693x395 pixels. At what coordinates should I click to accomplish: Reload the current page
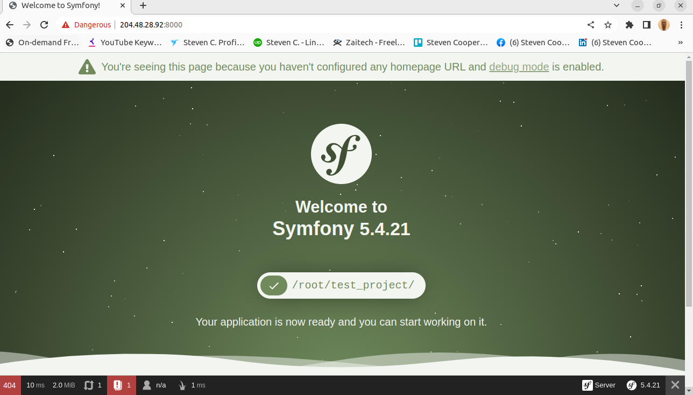point(45,25)
